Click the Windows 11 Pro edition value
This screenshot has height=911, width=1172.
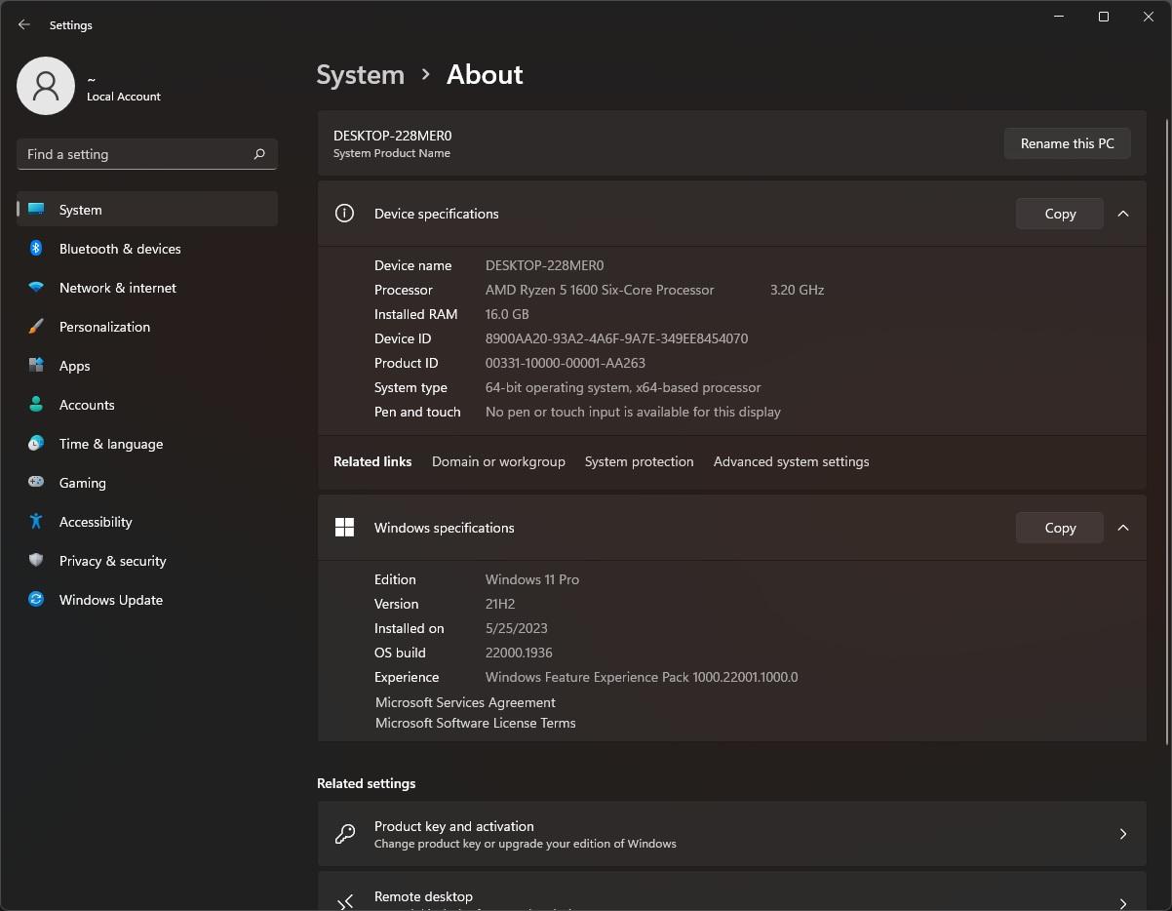pyautogui.click(x=532, y=579)
